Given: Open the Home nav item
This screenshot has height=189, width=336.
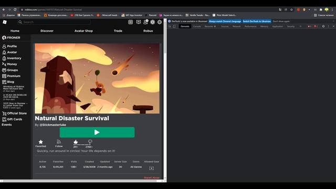Looking at the screenshot, I should [15, 31].
